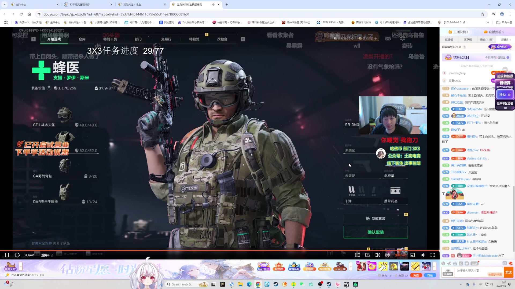515x289 pixels.
Task: Toggle the danmaku bullet comments switch
Action: point(387,255)
